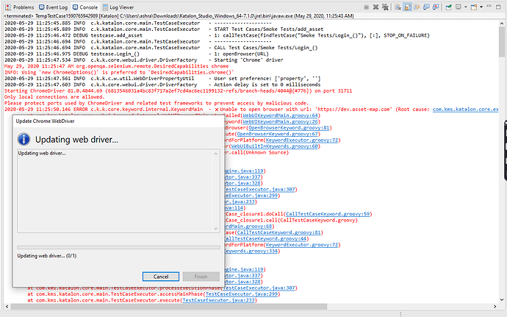Click the dialog log area scroll-up arrow
The height and width of the screenshot is (317, 507).
click(216, 154)
